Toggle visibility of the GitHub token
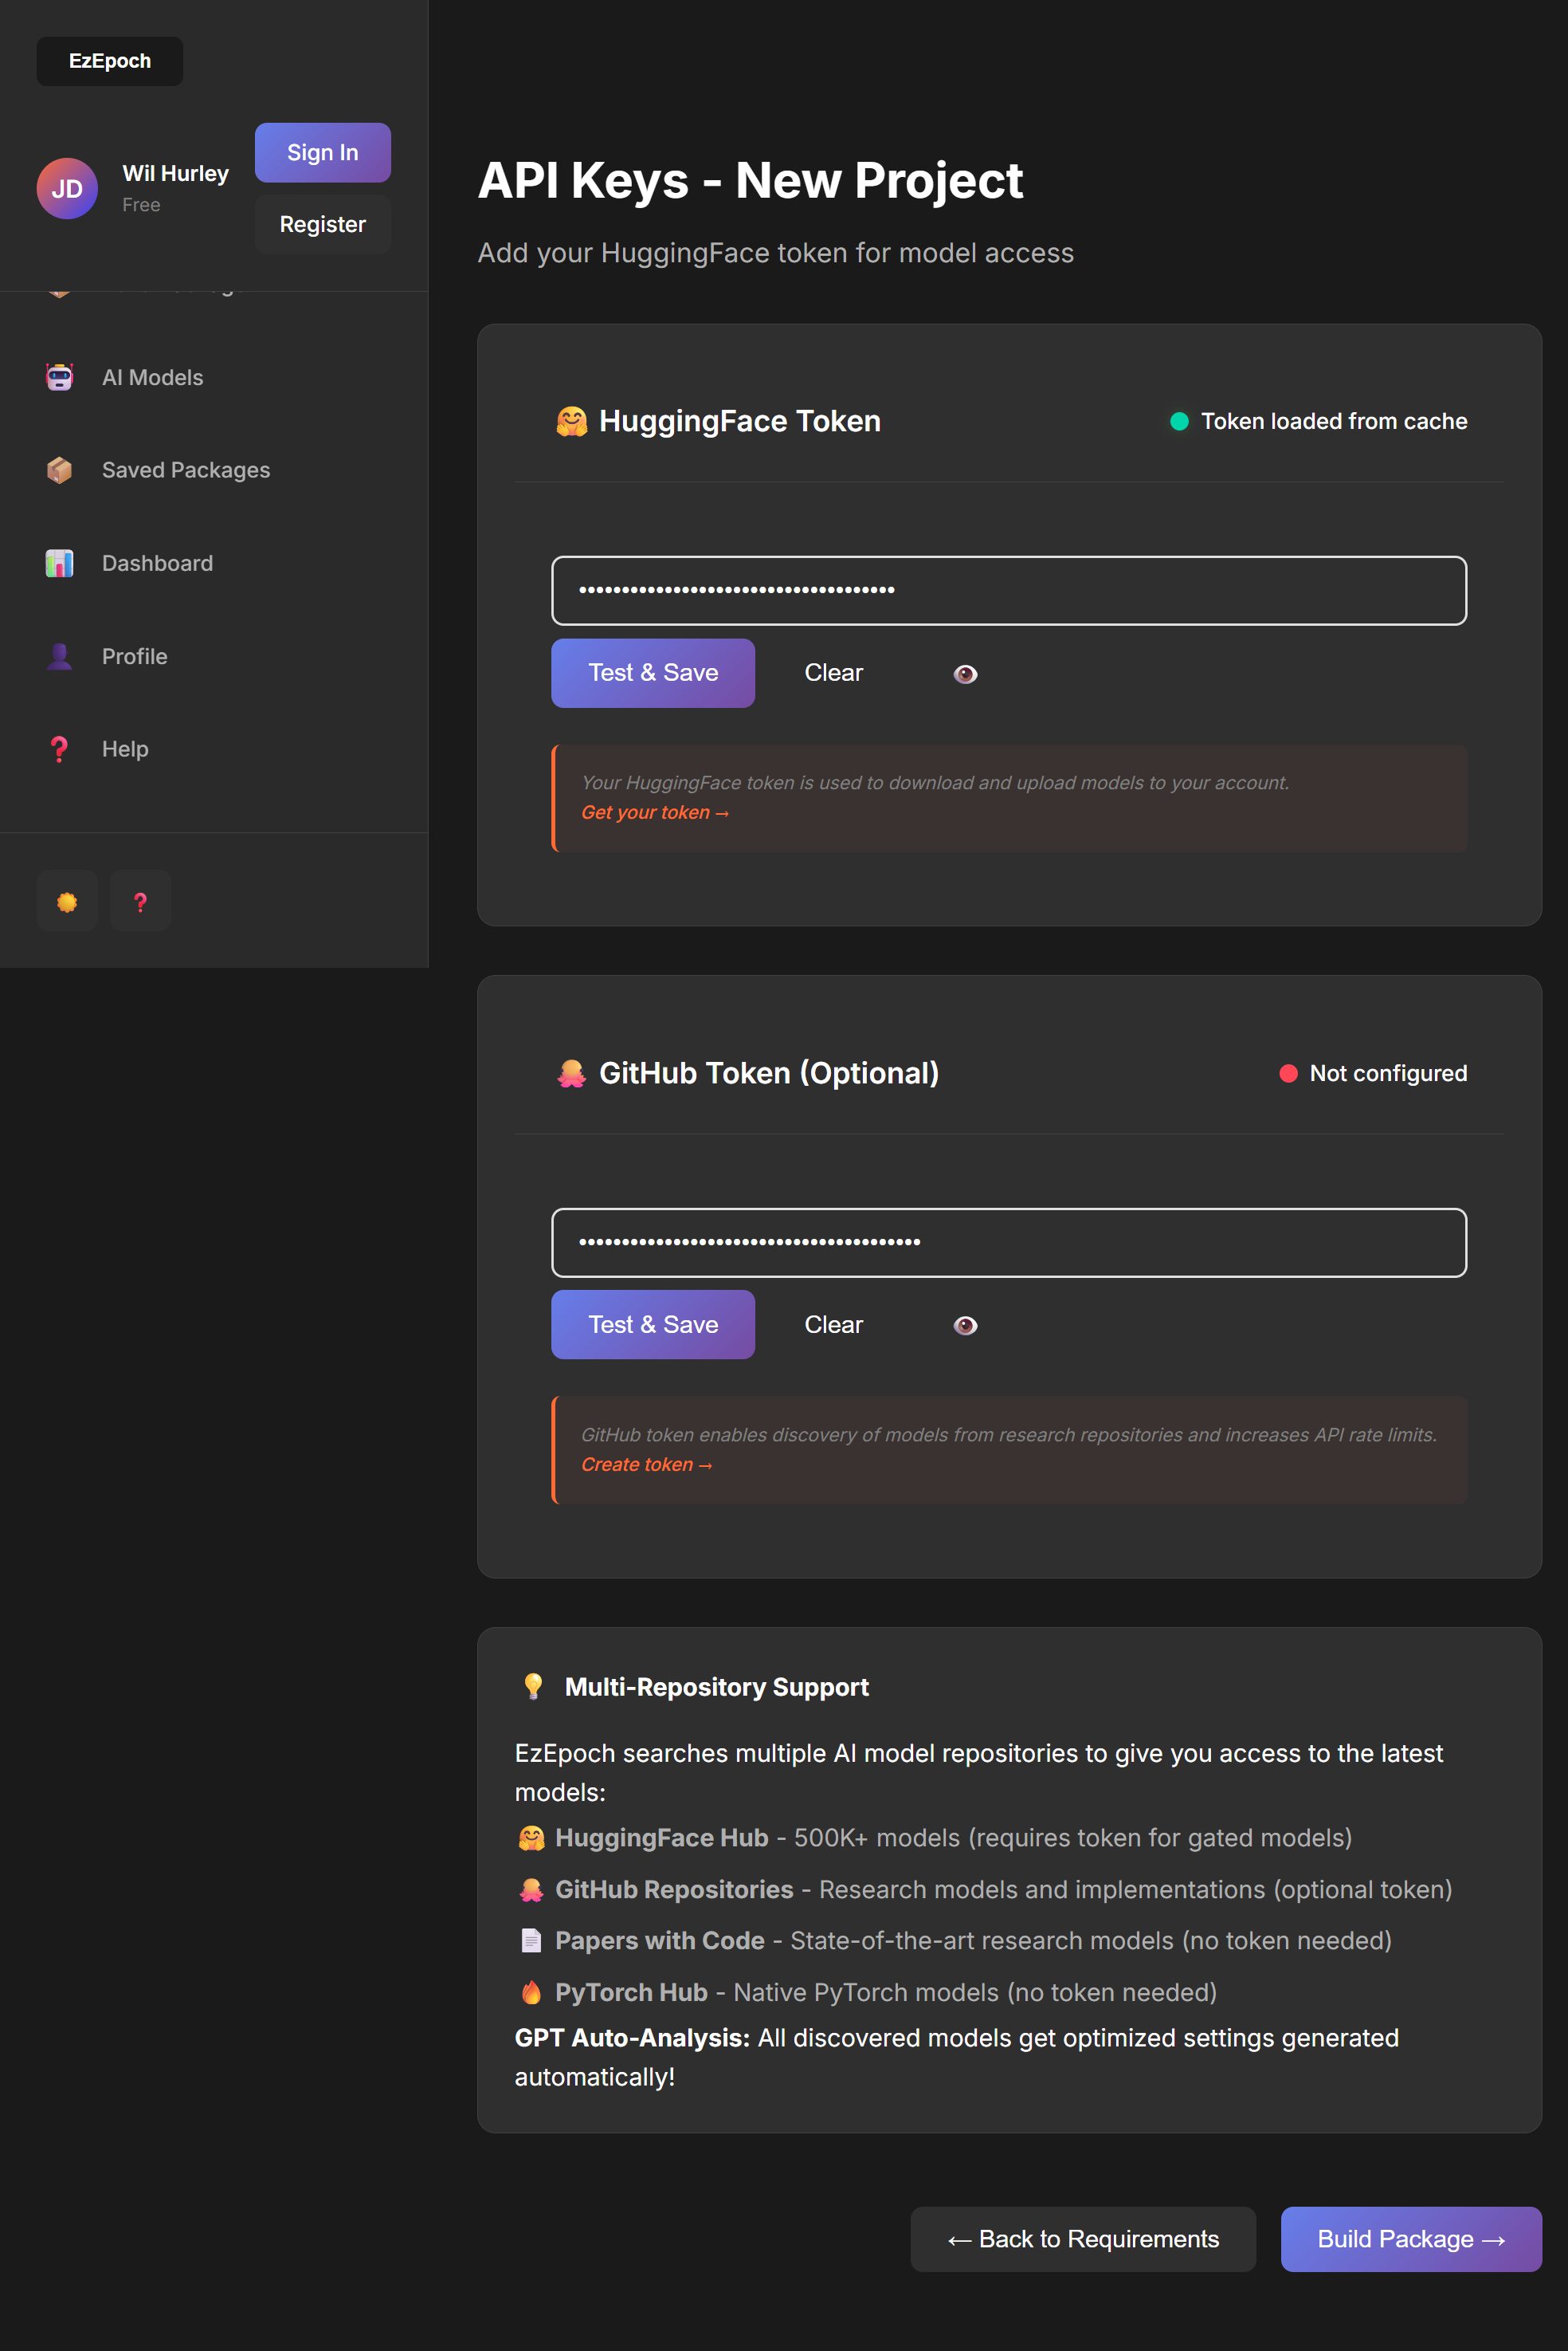Image resolution: width=1568 pixels, height=2351 pixels. click(964, 1324)
